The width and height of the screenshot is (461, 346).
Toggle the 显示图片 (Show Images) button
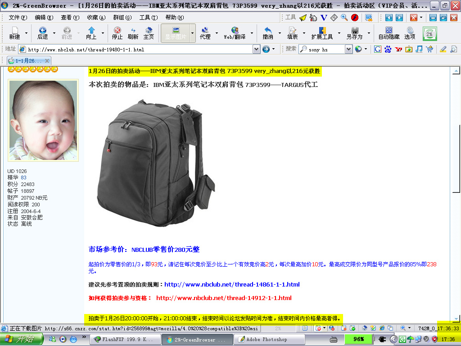(x=176, y=33)
